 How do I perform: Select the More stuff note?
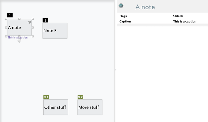(90, 107)
